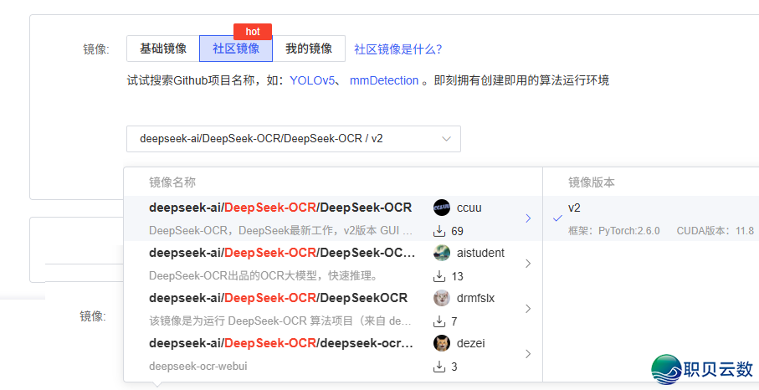Select the 基础镜像 tab
This screenshot has height=390, width=759.
click(163, 49)
